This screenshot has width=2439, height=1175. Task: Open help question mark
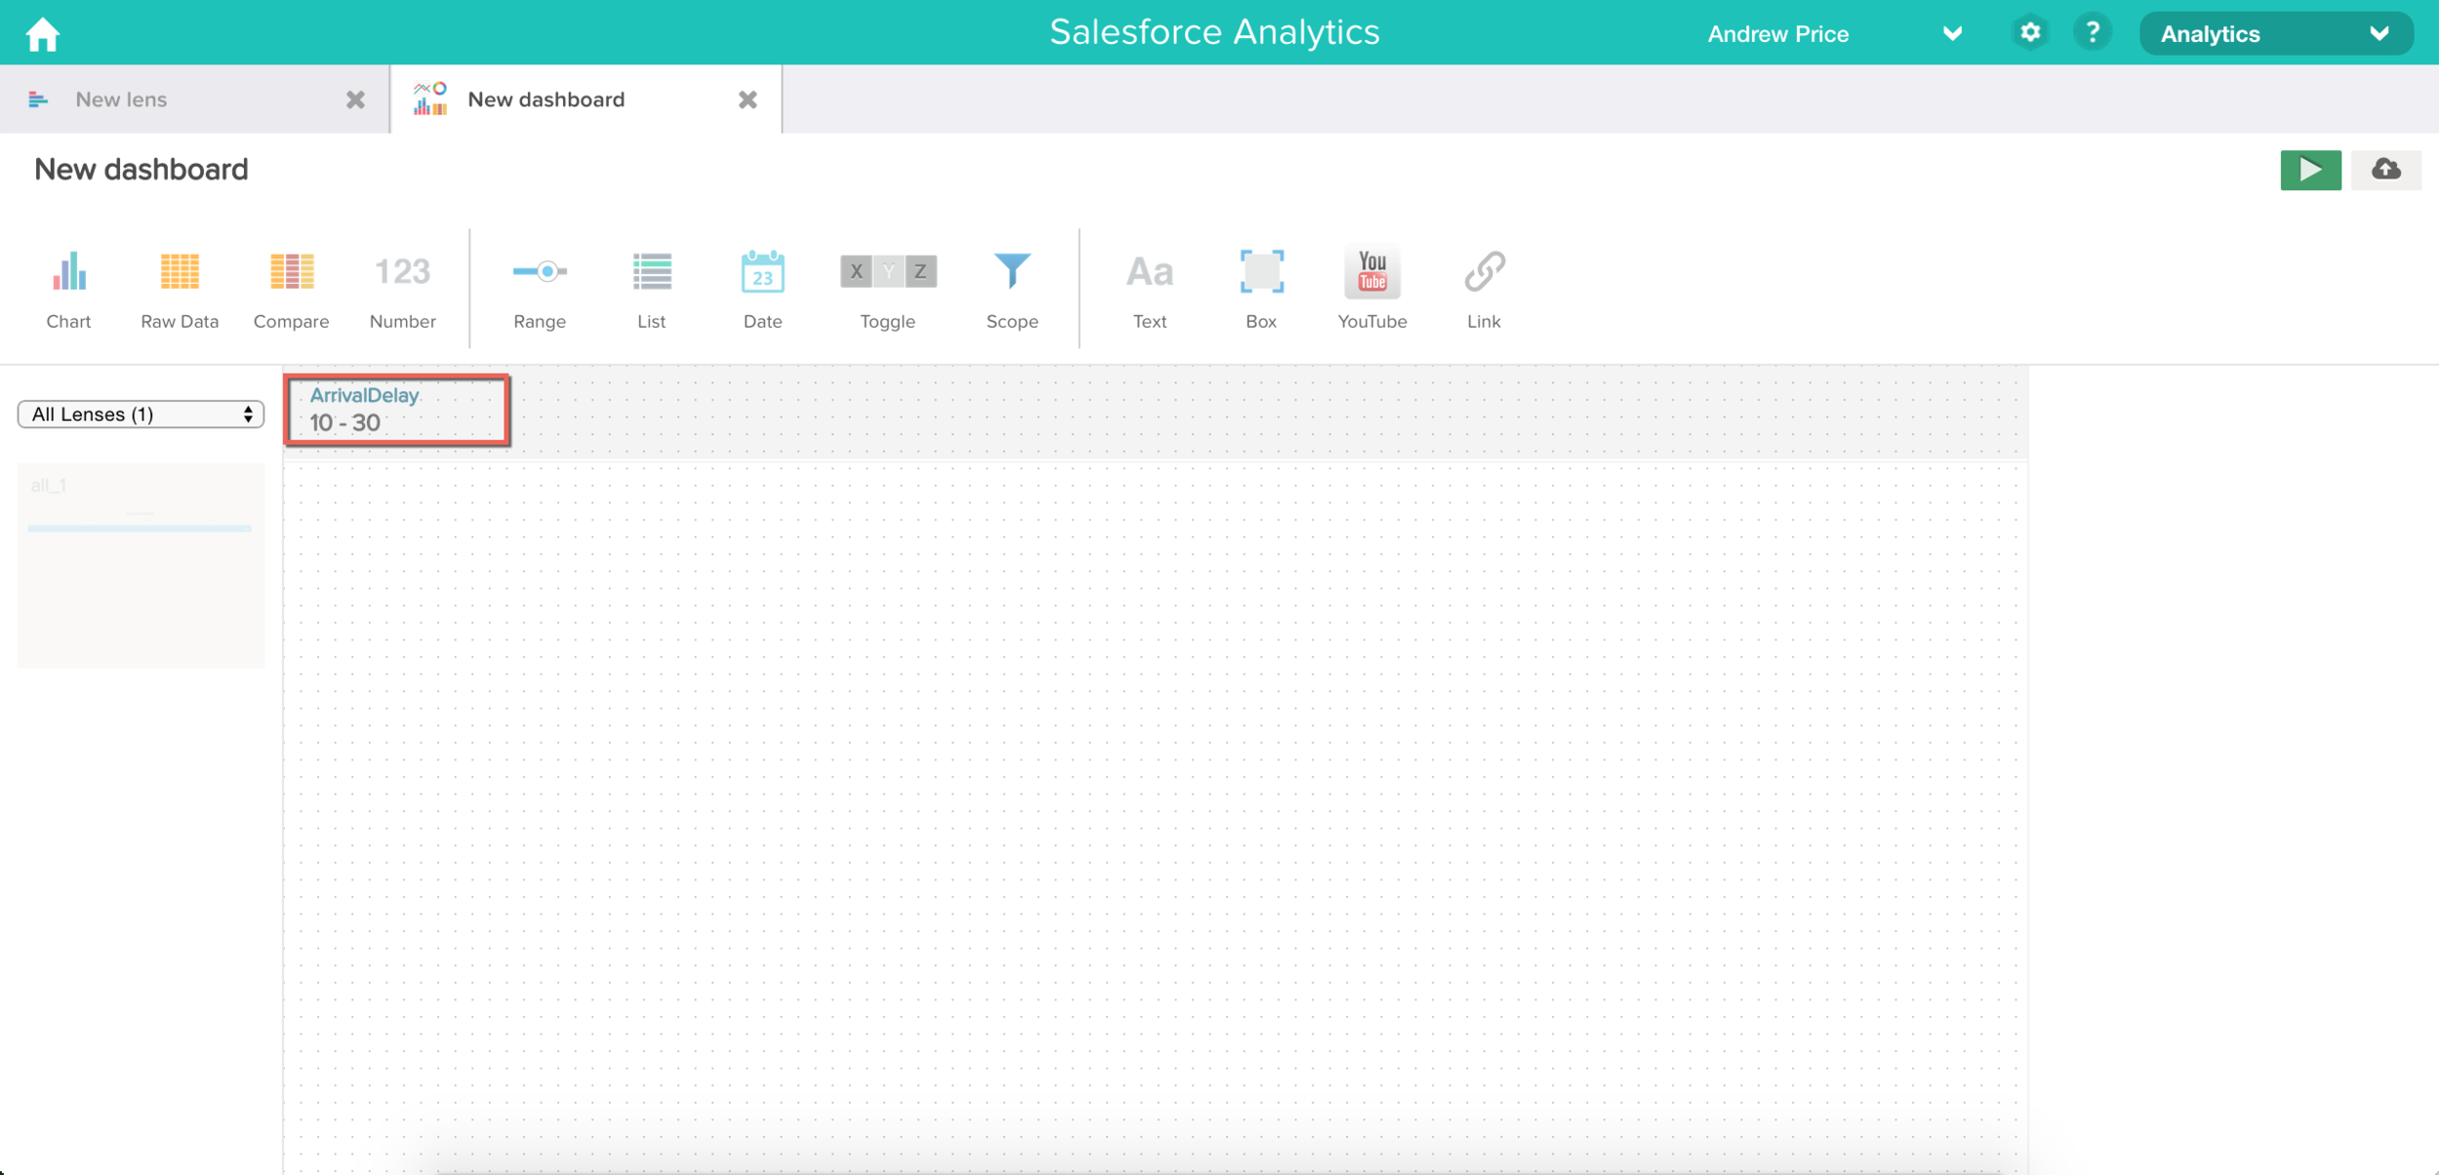(2092, 33)
